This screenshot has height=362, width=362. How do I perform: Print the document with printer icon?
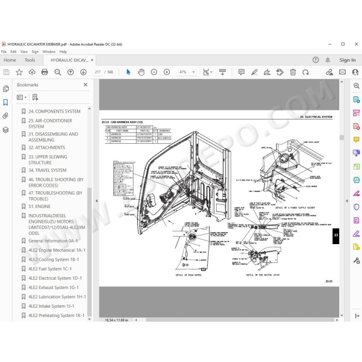click(44, 72)
